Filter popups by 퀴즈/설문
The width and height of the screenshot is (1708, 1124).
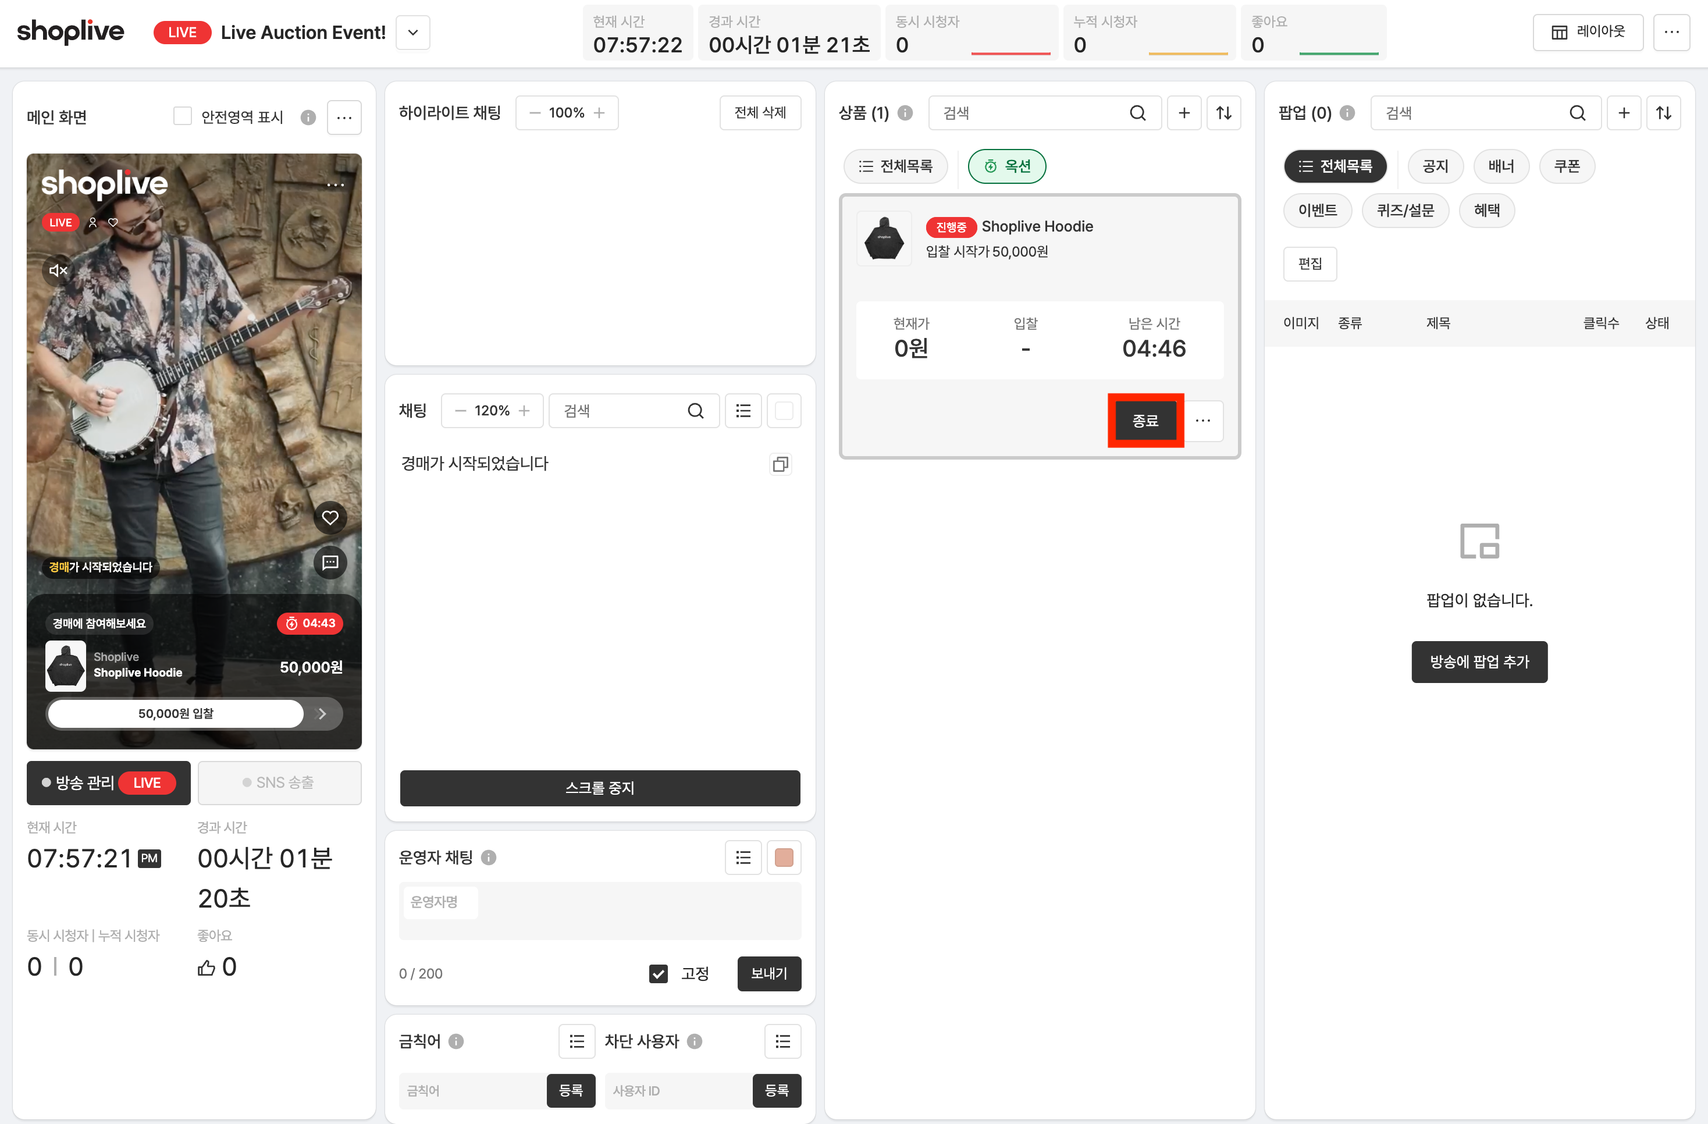pyautogui.click(x=1405, y=210)
